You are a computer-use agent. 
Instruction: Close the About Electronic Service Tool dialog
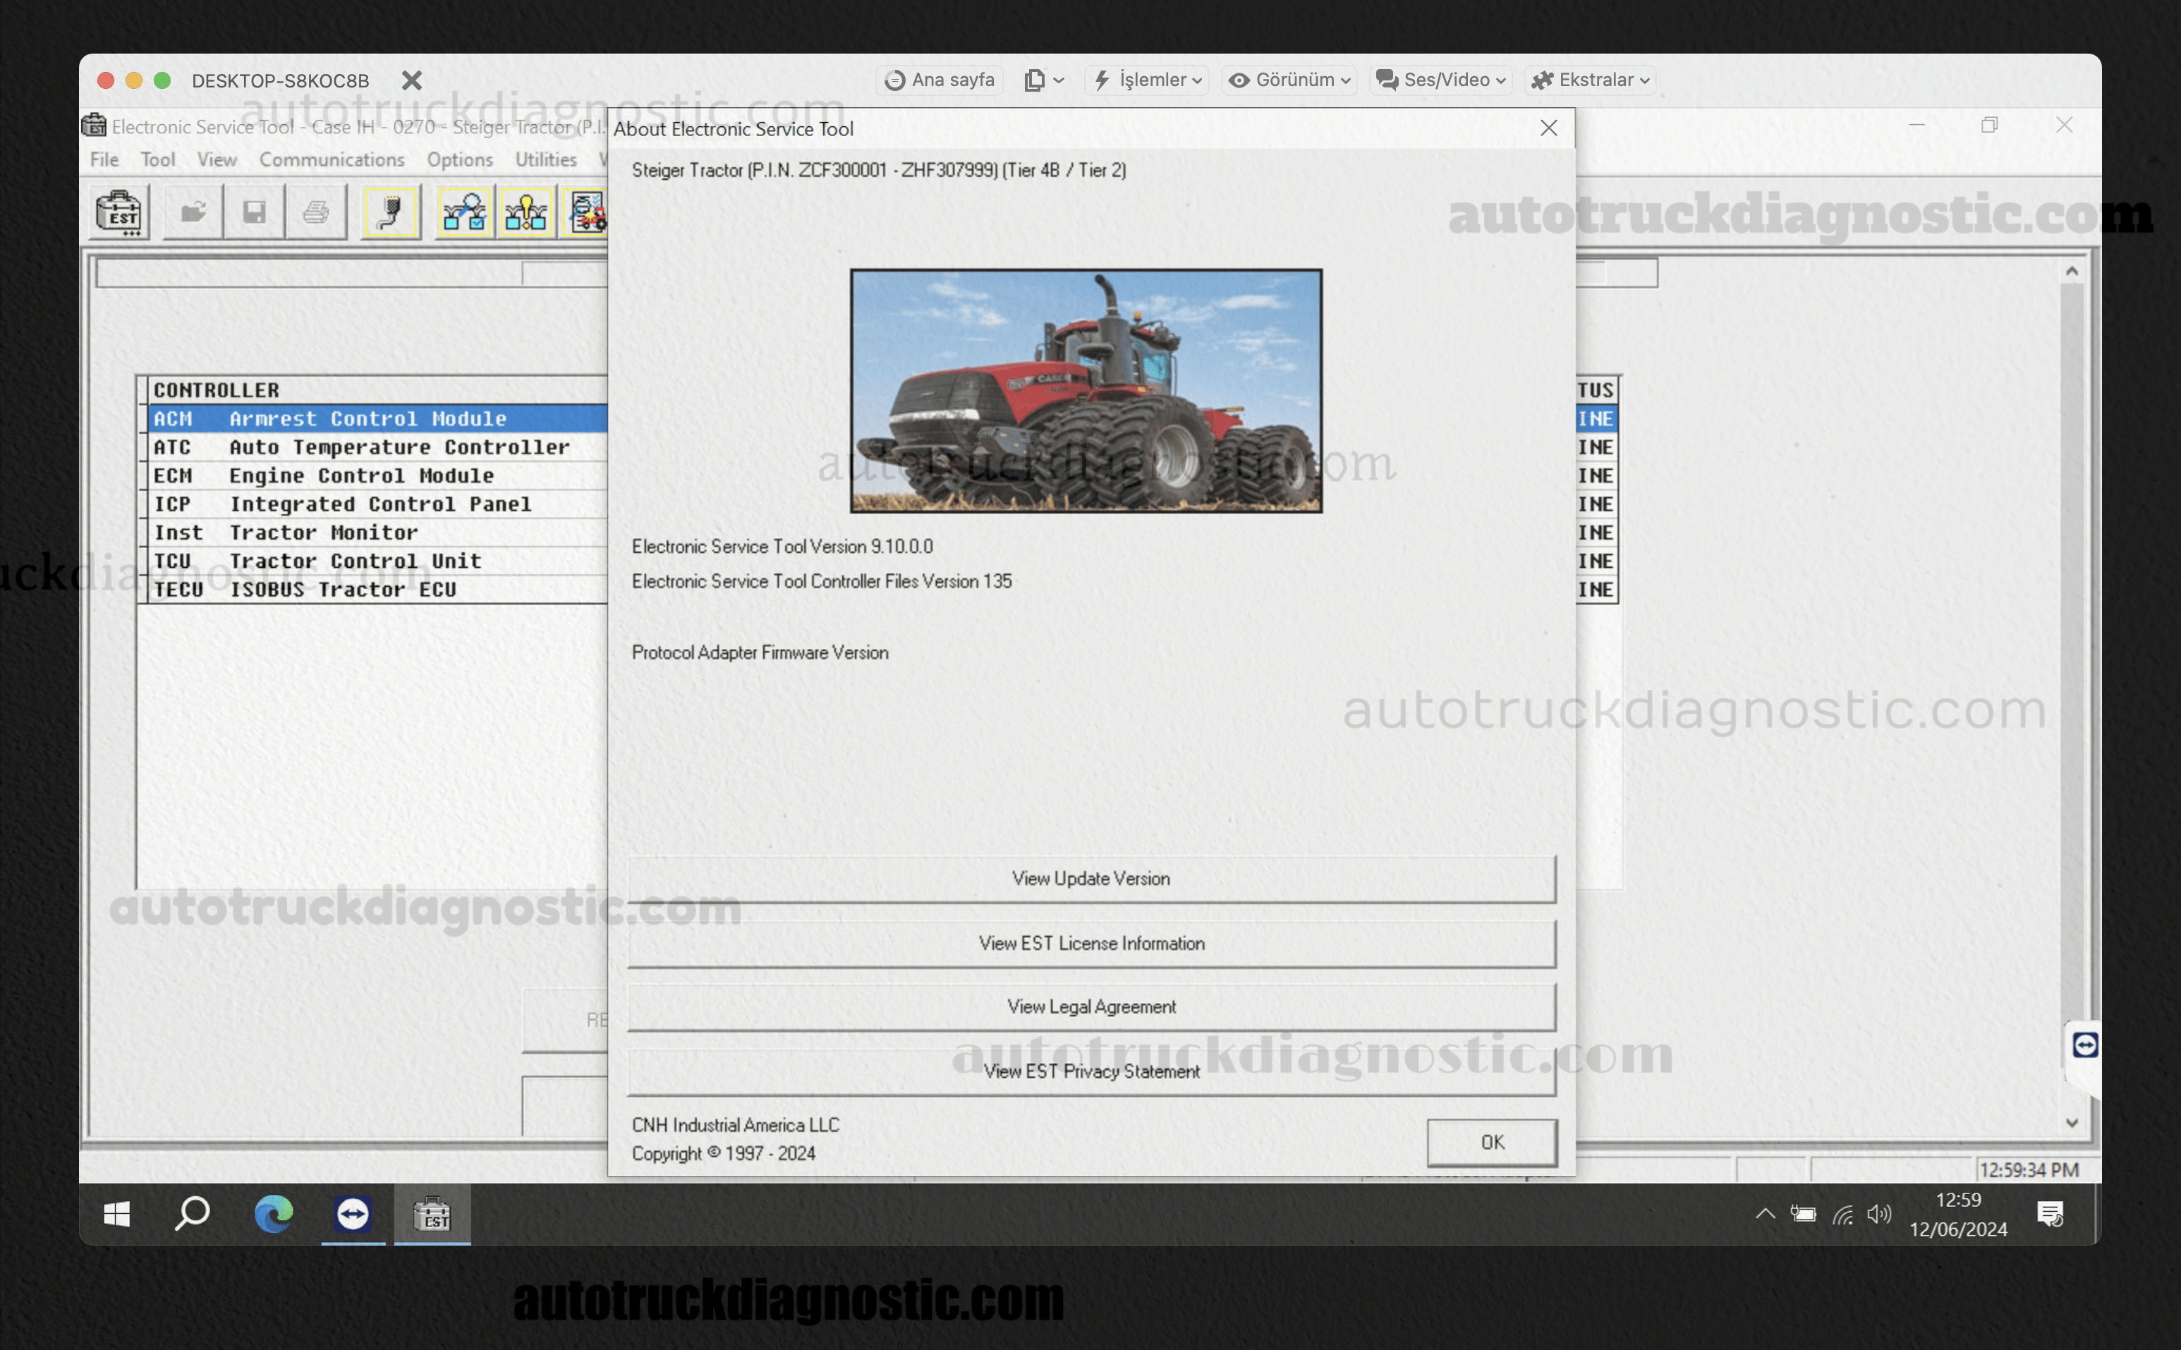pyautogui.click(x=1548, y=128)
